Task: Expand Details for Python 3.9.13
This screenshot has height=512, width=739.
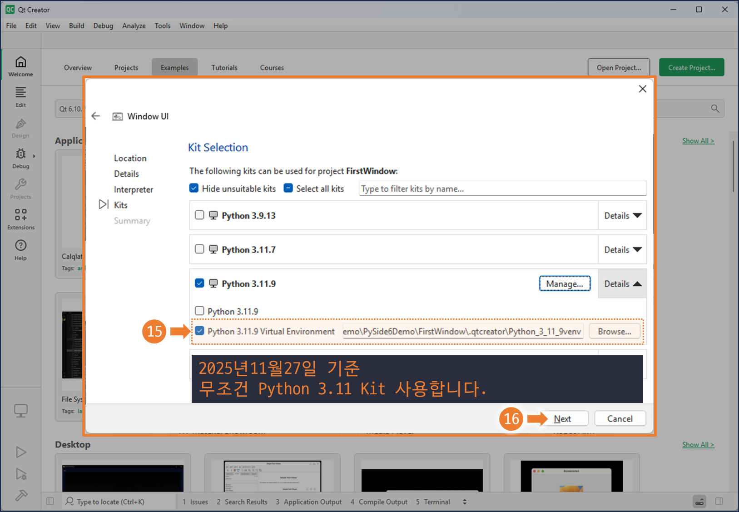Action: pyautogui.click(x=622, y=216)
